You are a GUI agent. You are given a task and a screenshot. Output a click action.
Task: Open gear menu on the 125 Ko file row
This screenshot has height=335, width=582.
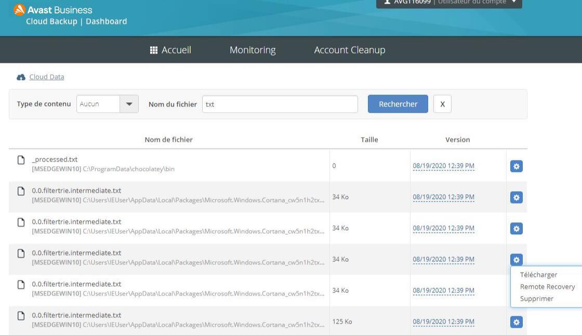coord(516,322)
